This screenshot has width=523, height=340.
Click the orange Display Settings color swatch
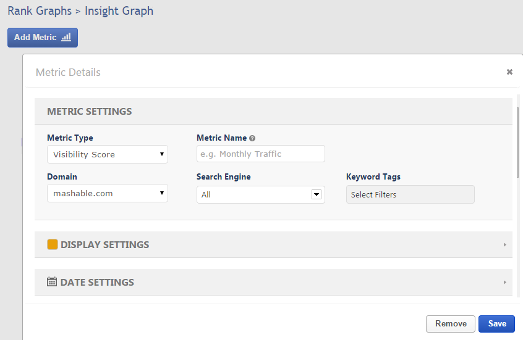click(x=53, y=244)
